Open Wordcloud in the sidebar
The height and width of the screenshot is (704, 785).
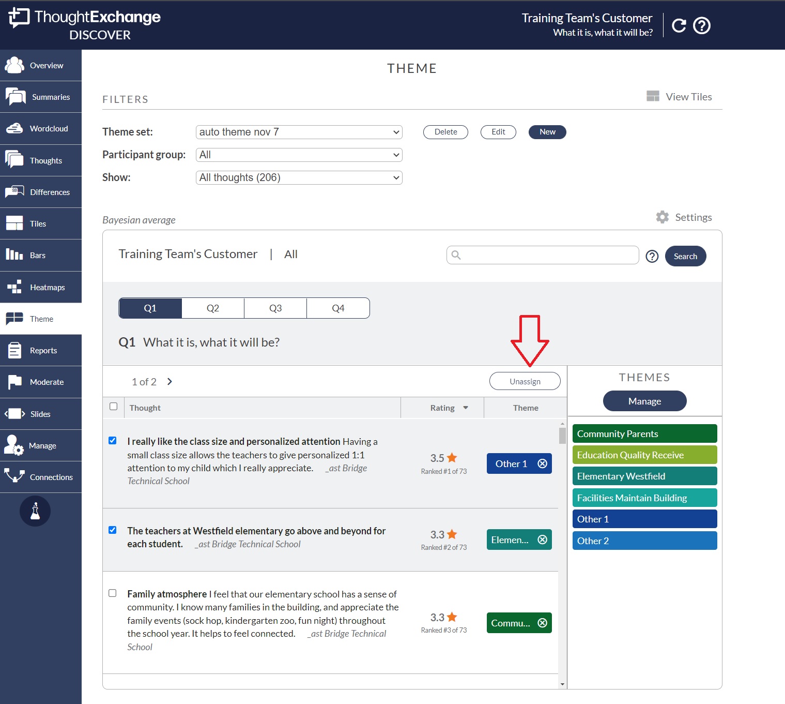tap(41, 128)
